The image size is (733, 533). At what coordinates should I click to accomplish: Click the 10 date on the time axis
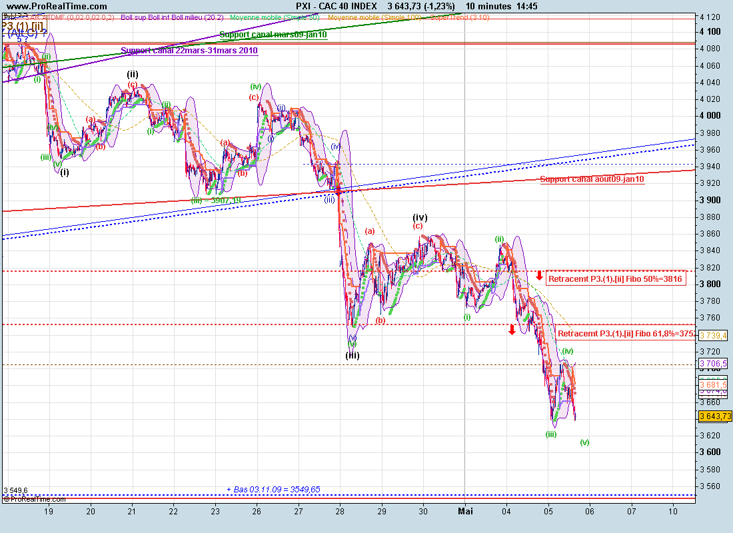[673, 511]
